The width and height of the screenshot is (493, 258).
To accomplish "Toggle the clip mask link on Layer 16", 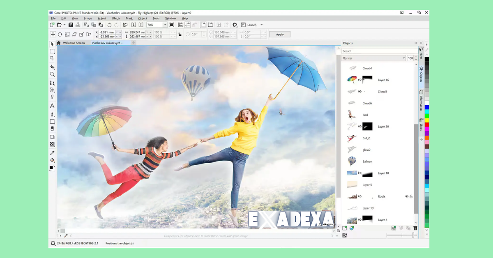I will click(359, 80).
